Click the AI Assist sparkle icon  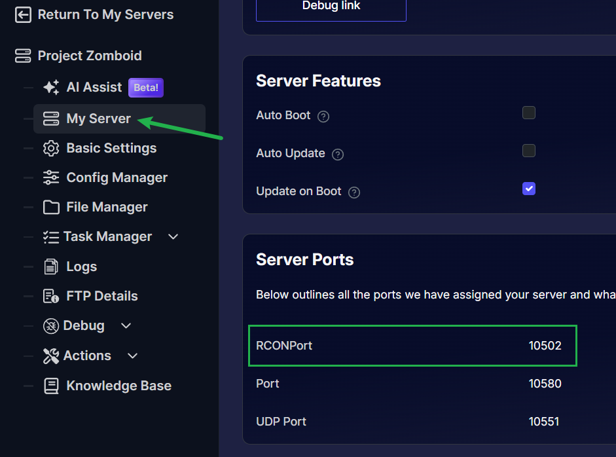(51, 87)
